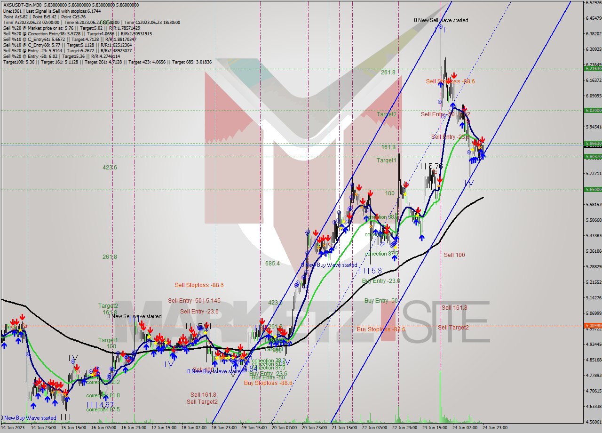The height and width of the screenshot is (433, 602).
Task: Click the 'Sell Entry -50 | 5.145' annotation
Action: click(194, 300)
